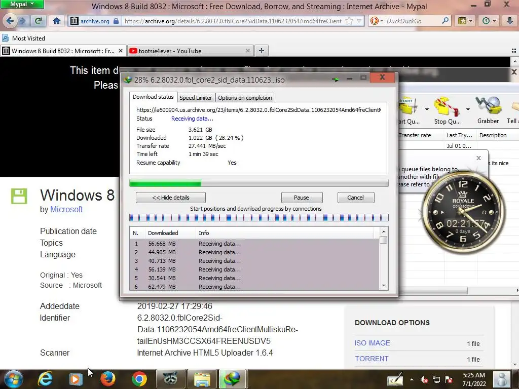This screenshot has width=519, height=389.
Task: Close the Windows 8 Build 8032 tab
Action: pos(121,51)
